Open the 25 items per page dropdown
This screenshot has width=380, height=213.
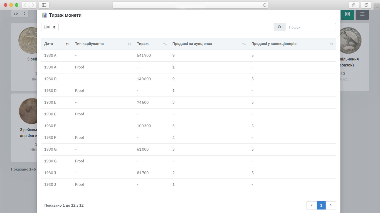point(19,13)
